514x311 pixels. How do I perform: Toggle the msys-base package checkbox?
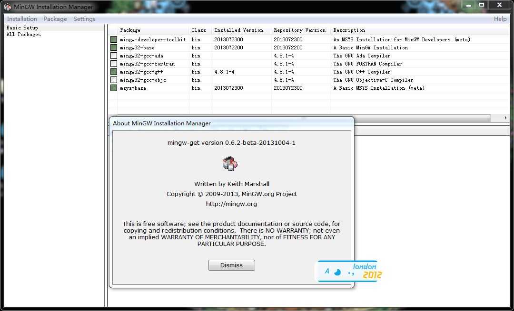(114, 88)
